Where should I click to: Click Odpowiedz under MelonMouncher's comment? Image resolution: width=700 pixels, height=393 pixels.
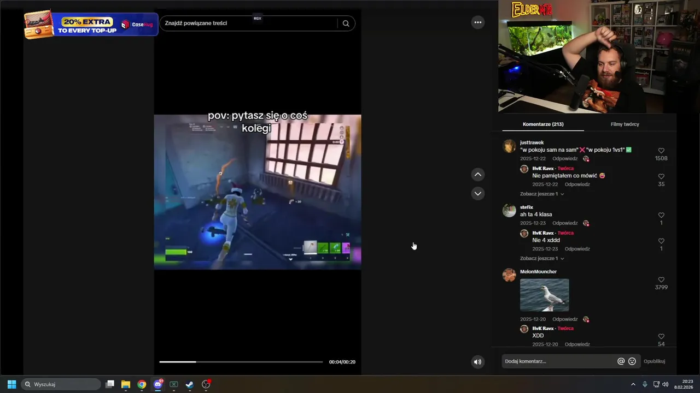click(x=565, y=319)
